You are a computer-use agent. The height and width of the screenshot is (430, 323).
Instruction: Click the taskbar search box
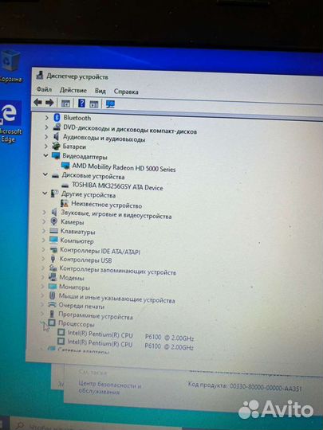click(x=97, y=425)
